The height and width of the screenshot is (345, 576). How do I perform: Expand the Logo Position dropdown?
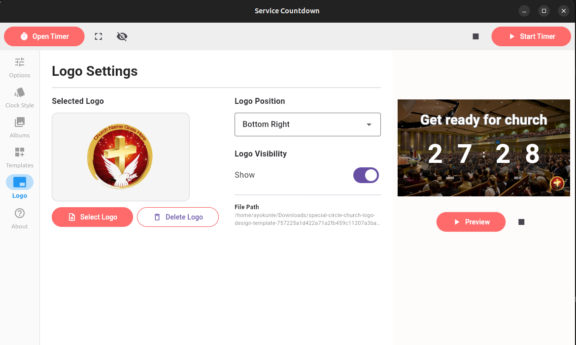click(x=307, y=125)
